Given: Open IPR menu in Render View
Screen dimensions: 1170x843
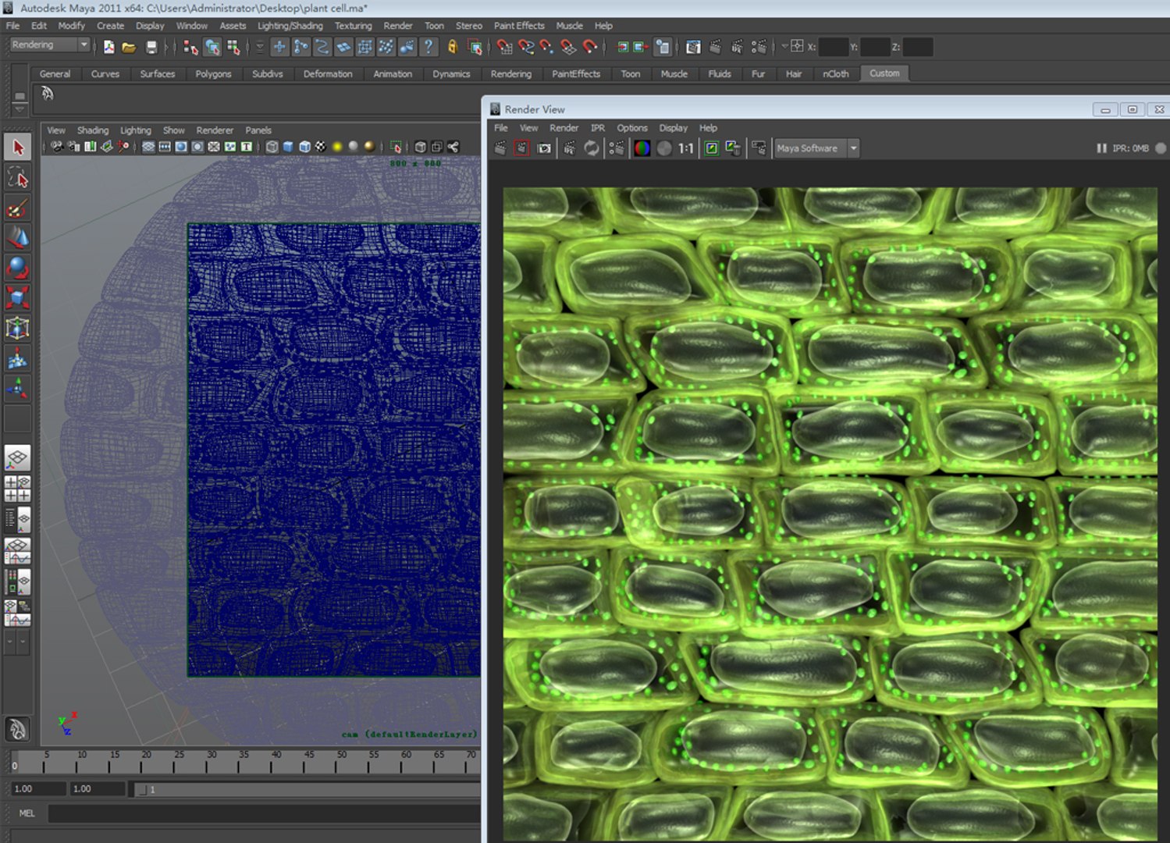Looking at the screenshot, I should [598, 128].
